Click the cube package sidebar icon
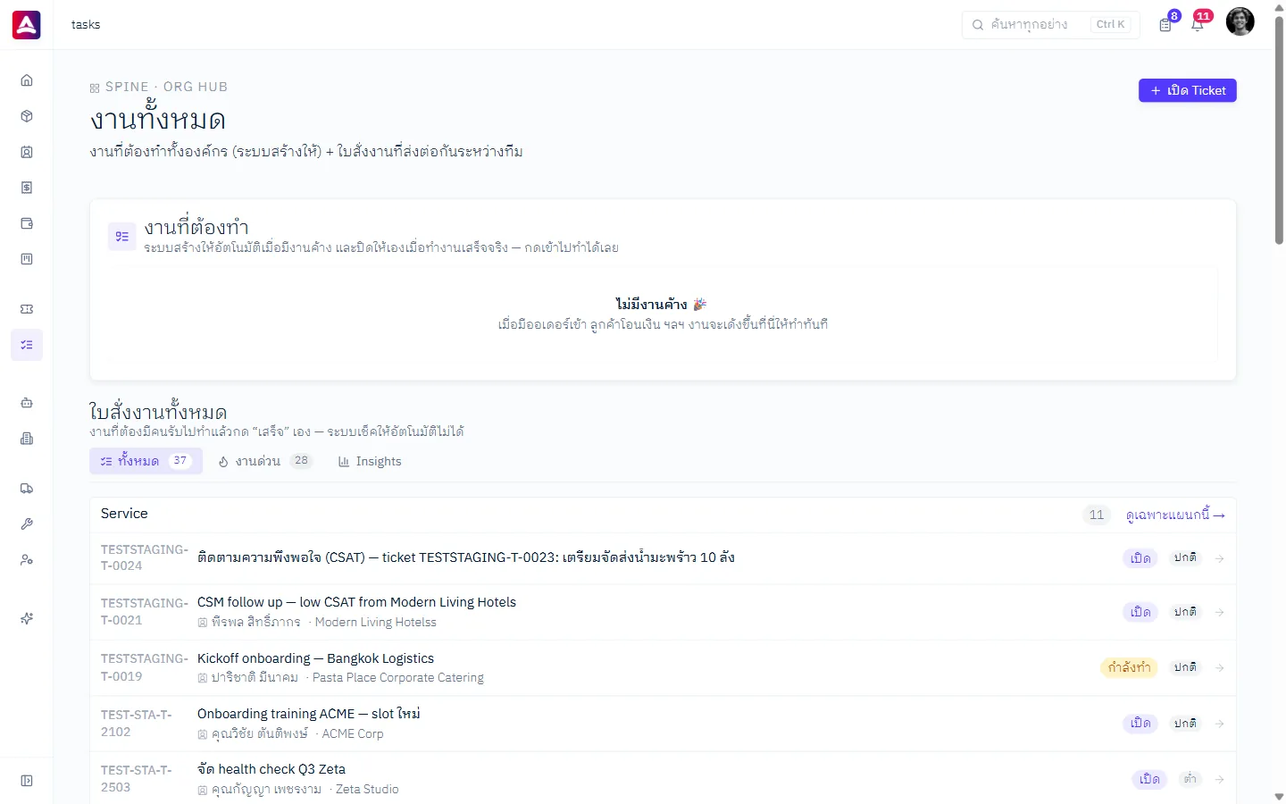This screenshot has height=804, width=1286. coord(27,116)
